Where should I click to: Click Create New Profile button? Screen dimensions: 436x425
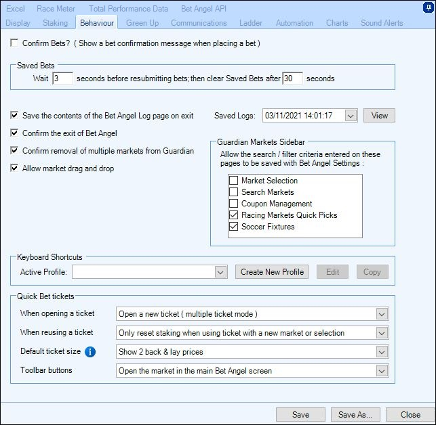pyautogui.click(x=272, y=272)
